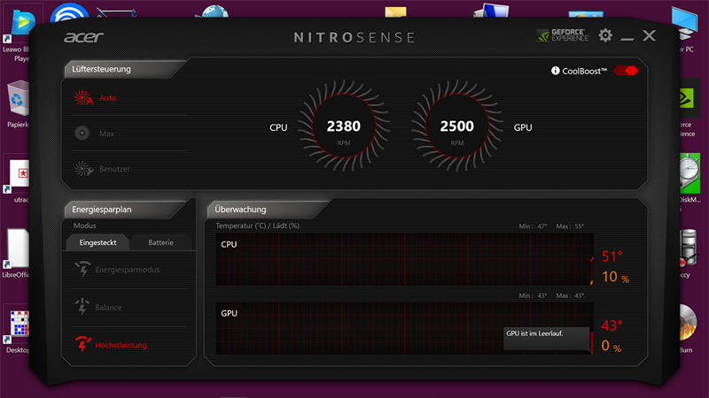Click the GPU fan RPM dial

coord(457,128)
